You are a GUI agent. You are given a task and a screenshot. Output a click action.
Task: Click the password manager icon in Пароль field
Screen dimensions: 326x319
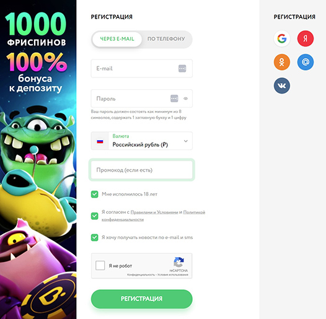(174, 98)
